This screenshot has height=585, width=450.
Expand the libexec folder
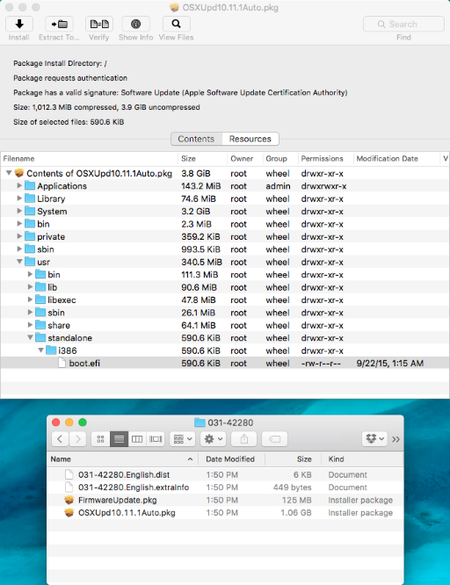point(30,300)
